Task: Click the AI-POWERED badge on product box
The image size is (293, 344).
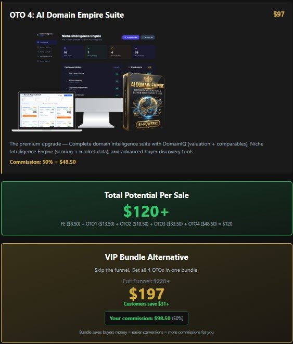Action: (148, 124)
